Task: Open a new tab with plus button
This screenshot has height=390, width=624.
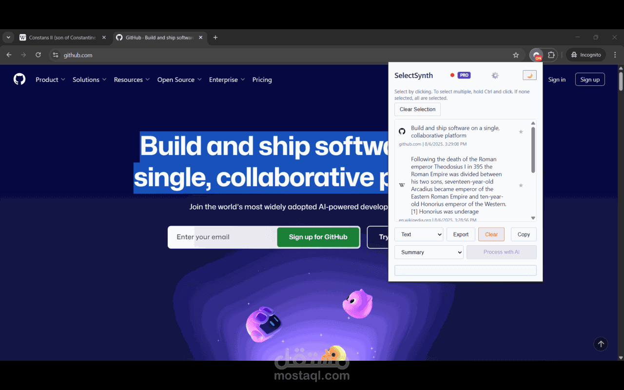Action: coord(215,38)
